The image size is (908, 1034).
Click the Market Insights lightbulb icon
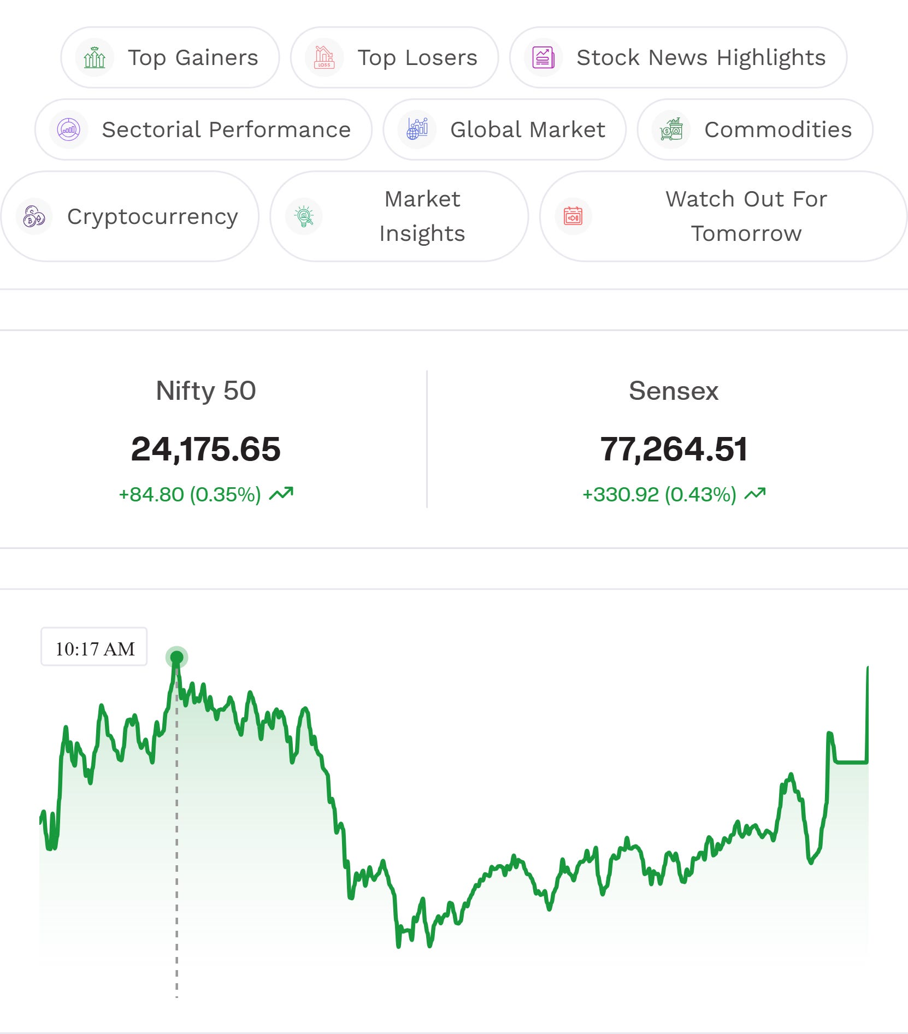click(x=304, y=216)
